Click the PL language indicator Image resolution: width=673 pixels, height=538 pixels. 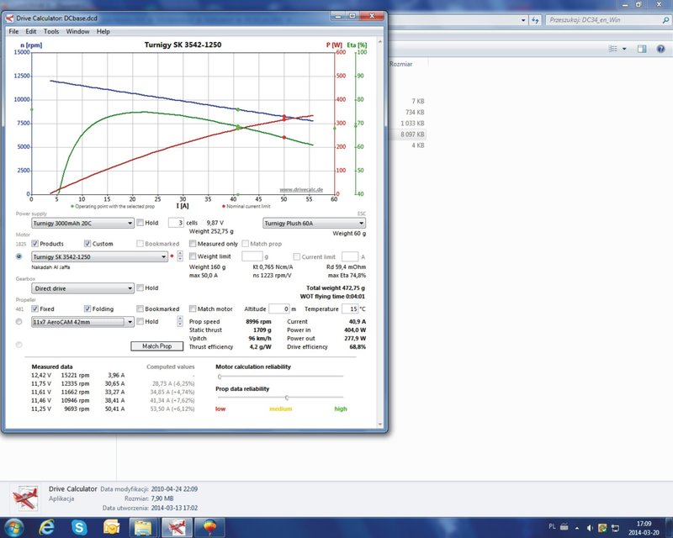552,526
